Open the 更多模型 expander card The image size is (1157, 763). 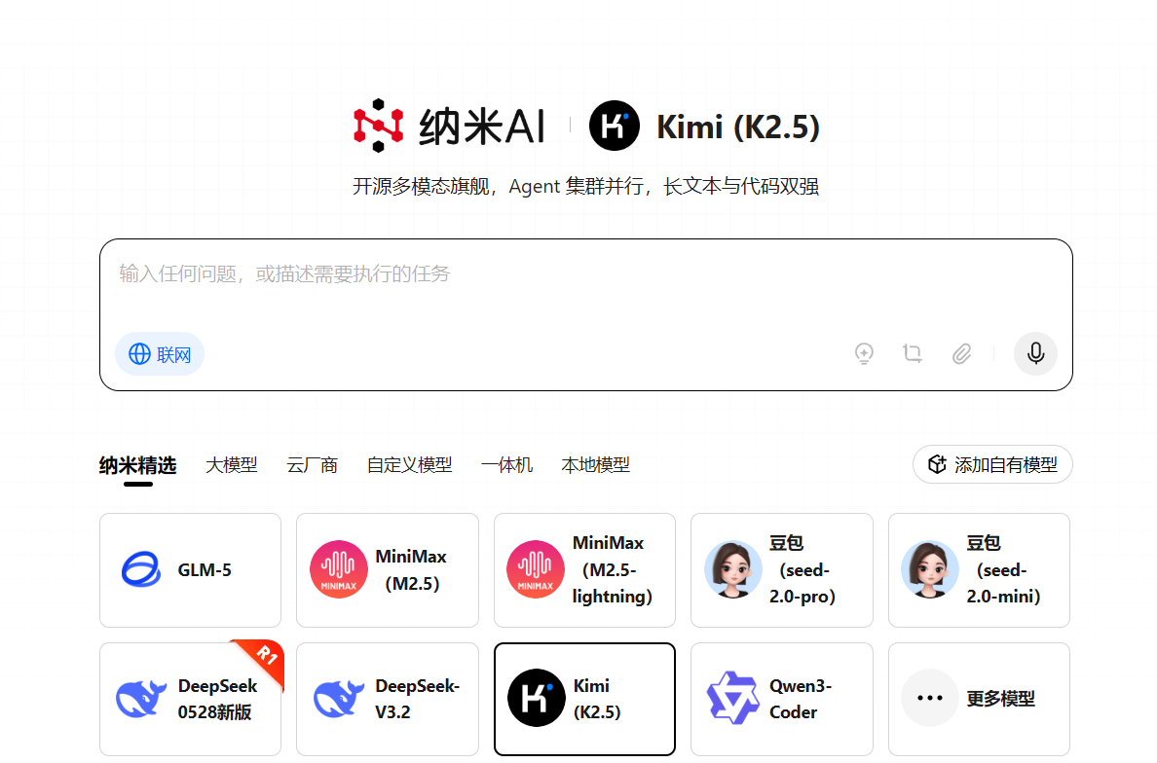(979, 699)
